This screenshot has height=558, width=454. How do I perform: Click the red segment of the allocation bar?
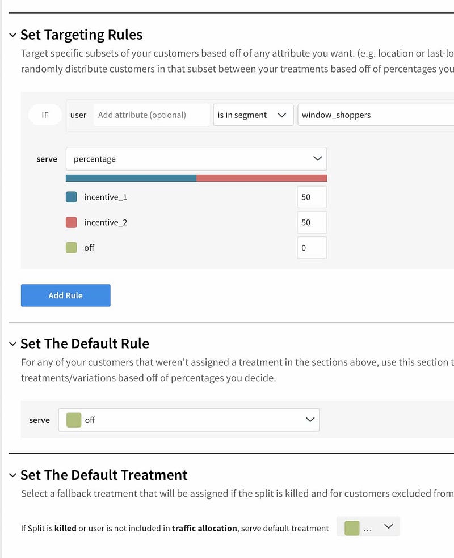(x=262, y=178)
